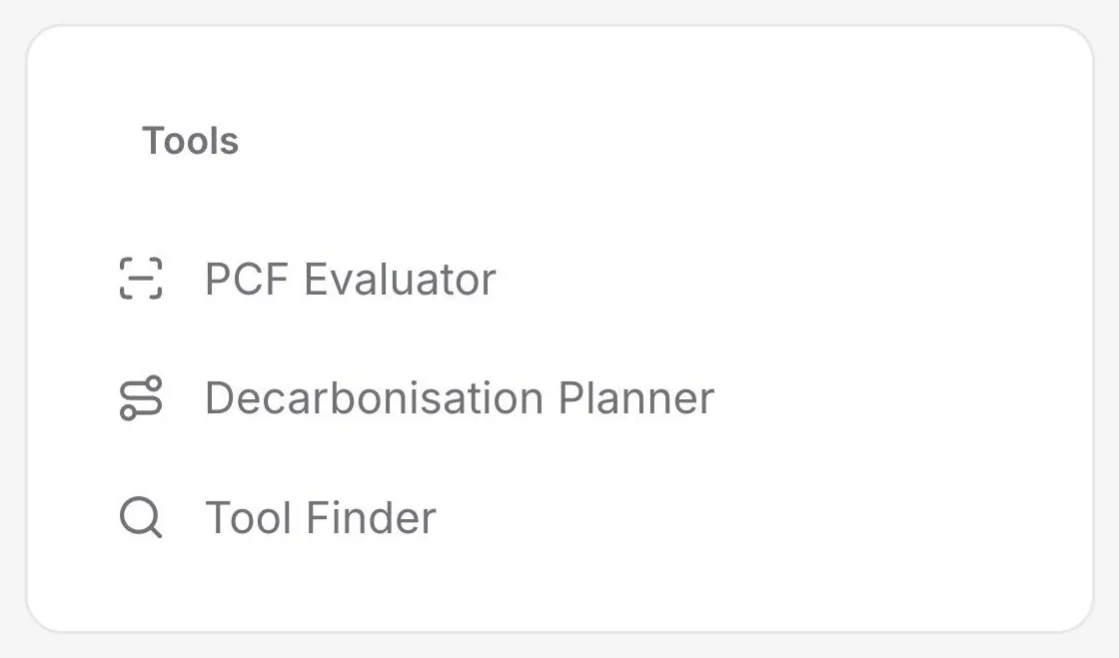1119x658 pixels.
Task: Follow the Tool Finder text link
Action: pos(321,517)
